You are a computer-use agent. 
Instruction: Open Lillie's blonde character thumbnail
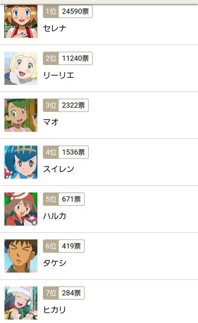point(21,68)
